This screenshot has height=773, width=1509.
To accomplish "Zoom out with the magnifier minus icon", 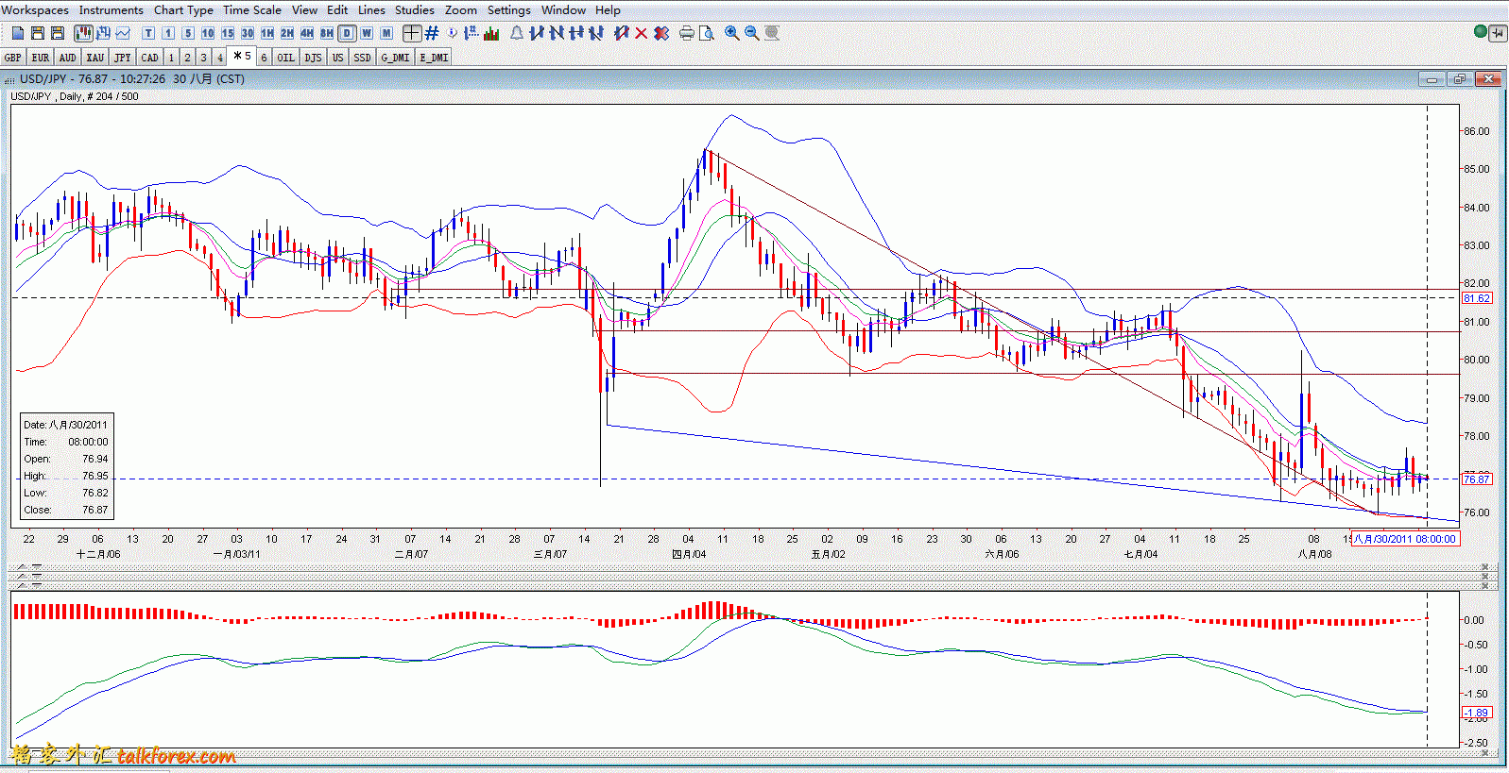I will [751, 33].
